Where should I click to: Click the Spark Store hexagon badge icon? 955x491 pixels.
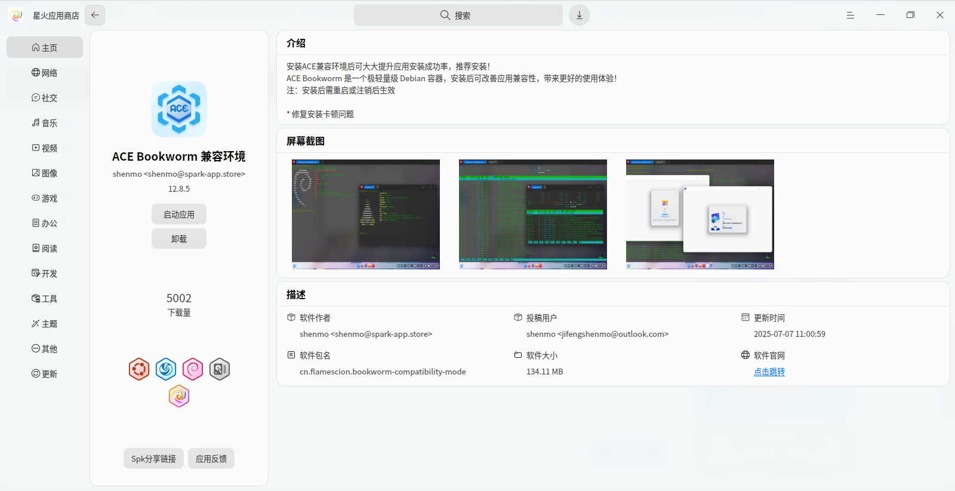click(179, 395)
